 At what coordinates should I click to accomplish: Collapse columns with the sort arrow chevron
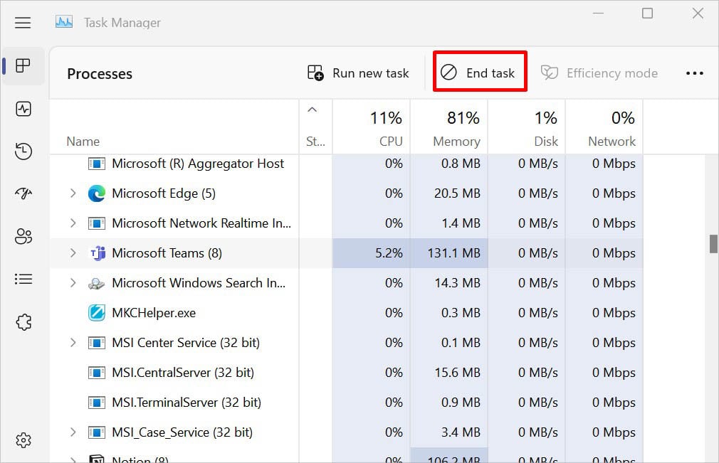313,110
